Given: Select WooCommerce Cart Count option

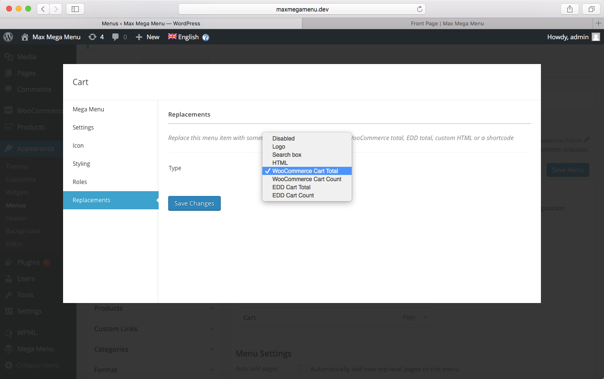Looking at the screenshot, I should (x=307, y=179).
